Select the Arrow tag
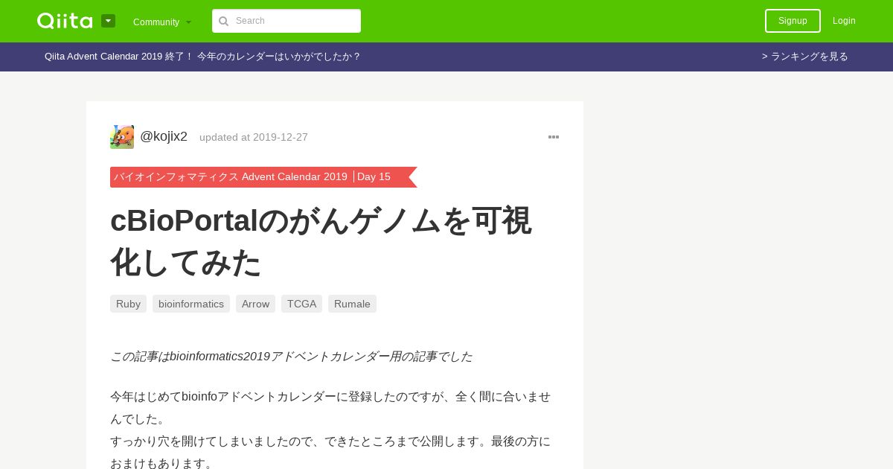Viewport: 893px width, 469px height. [x=255, y=304]
